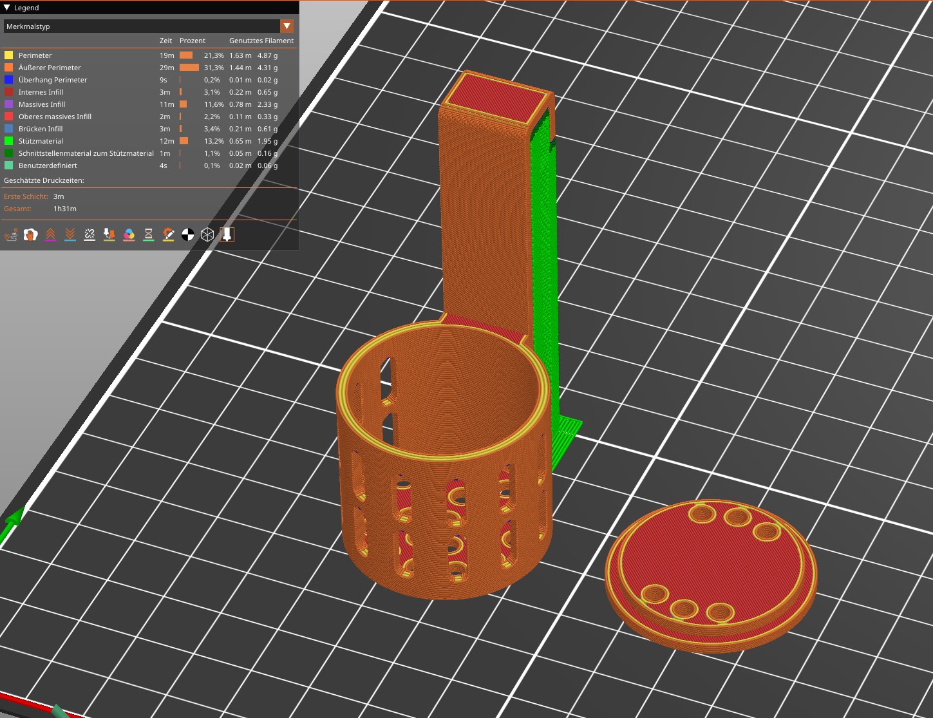Select the yellow Perimeter color swatch
This screenshot has height=718, width=933.
(x=8, y=55)
